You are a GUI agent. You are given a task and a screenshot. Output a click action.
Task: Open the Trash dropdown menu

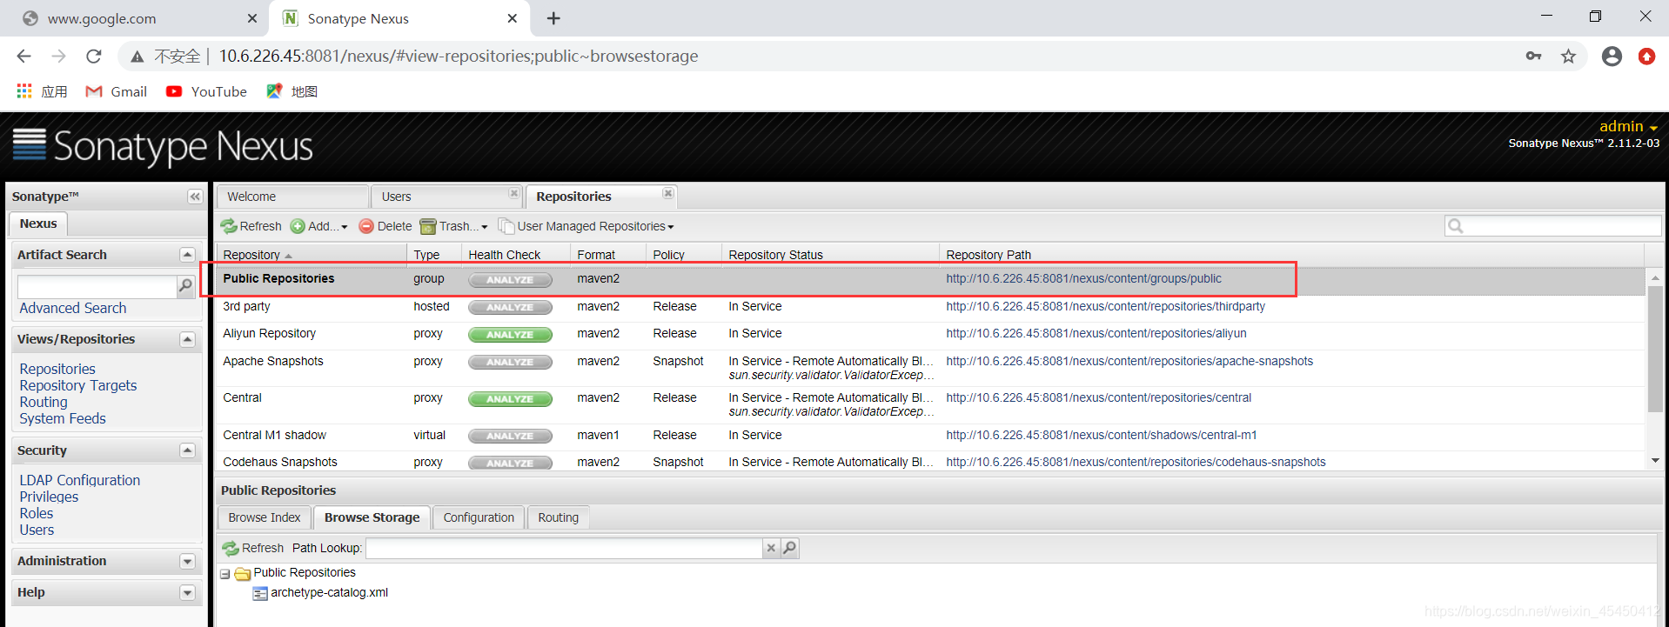pos(453,226)
